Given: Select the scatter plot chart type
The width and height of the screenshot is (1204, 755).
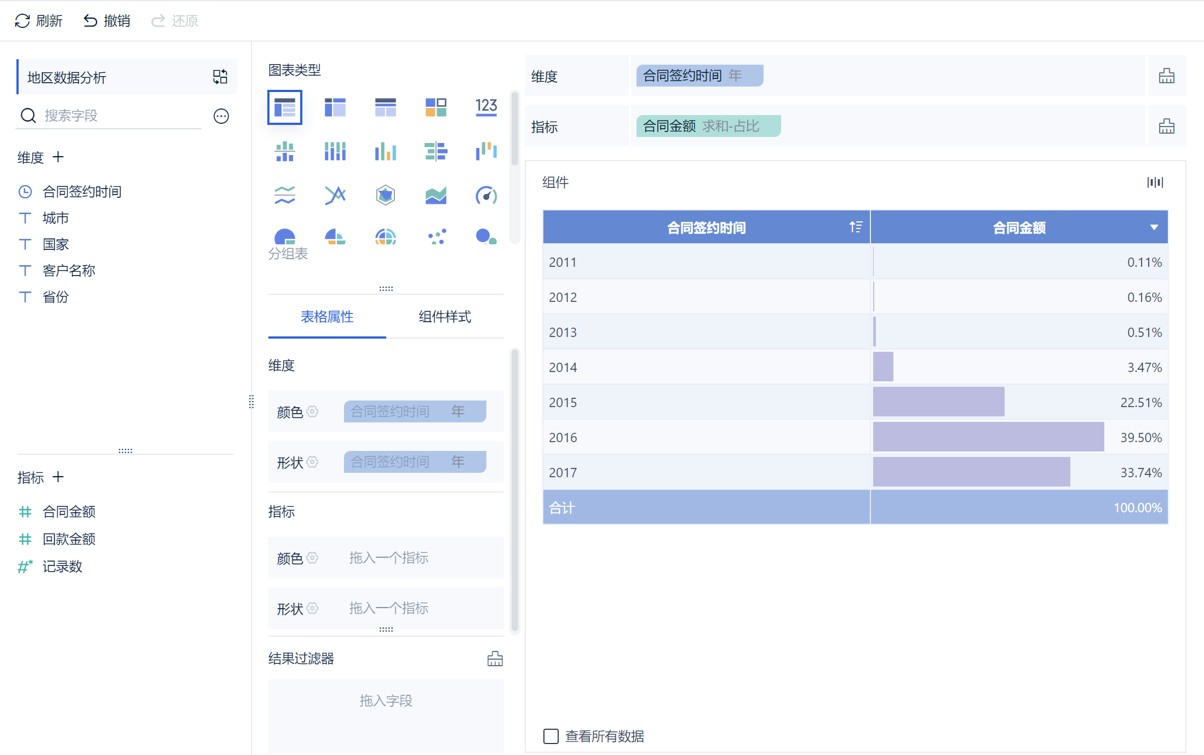Looking at the screenshot, I should pos(436,237).
